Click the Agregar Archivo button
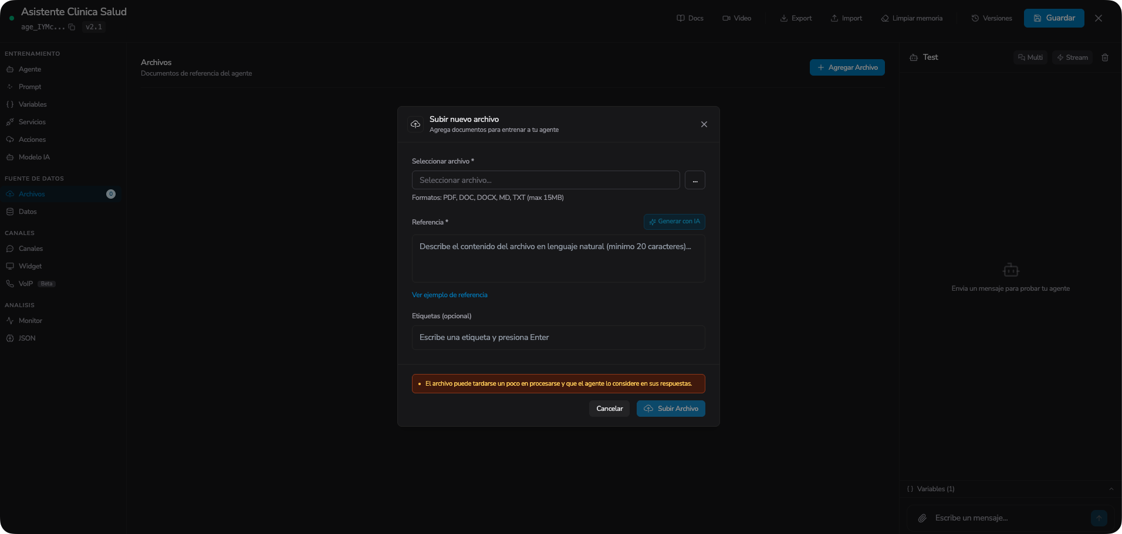Screen dimensions: 1122x534 (x=847, y=67)
